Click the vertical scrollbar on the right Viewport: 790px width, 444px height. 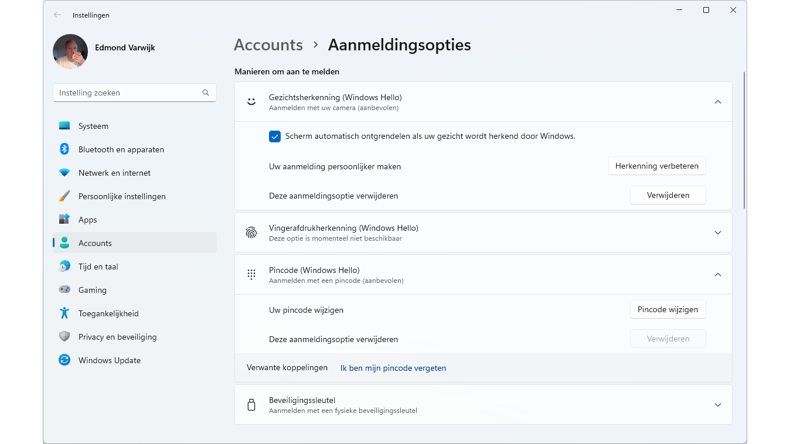pos(744,141)
